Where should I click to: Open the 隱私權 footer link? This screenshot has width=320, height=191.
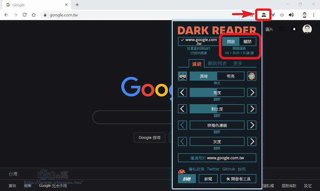coord(268,186)
